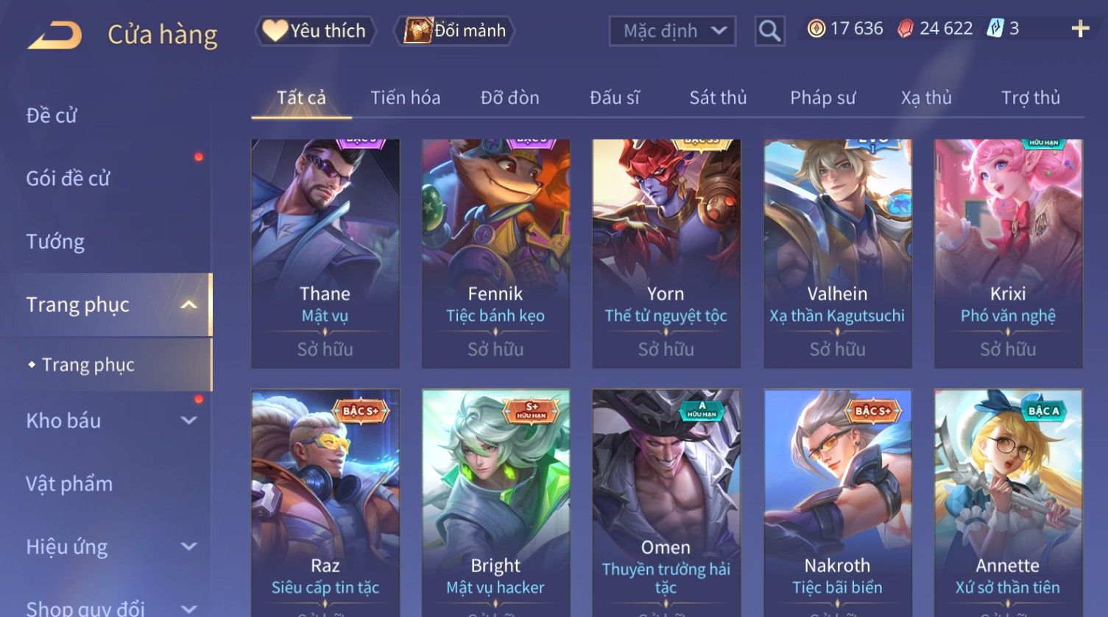Click the gold coin currency icon
1108x617 pixels.
[x=816, y=29]
